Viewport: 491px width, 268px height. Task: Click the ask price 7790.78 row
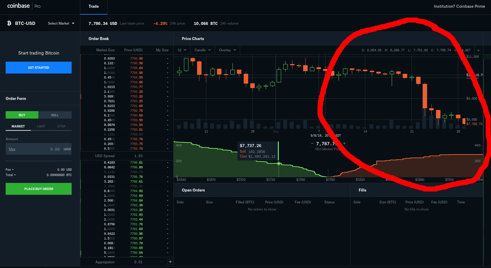(x=127, y=111)
